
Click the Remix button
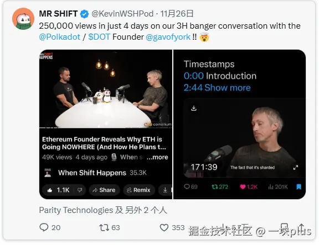[x=139, y=190]
